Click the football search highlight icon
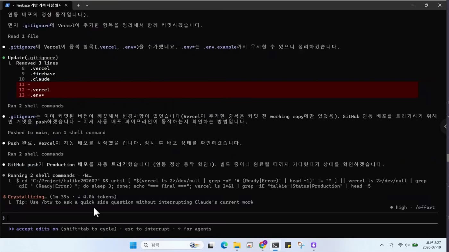Screen dimensions: 449x252 [x=194, y=245]
